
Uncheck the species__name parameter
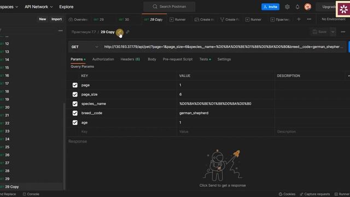[75, 104]
